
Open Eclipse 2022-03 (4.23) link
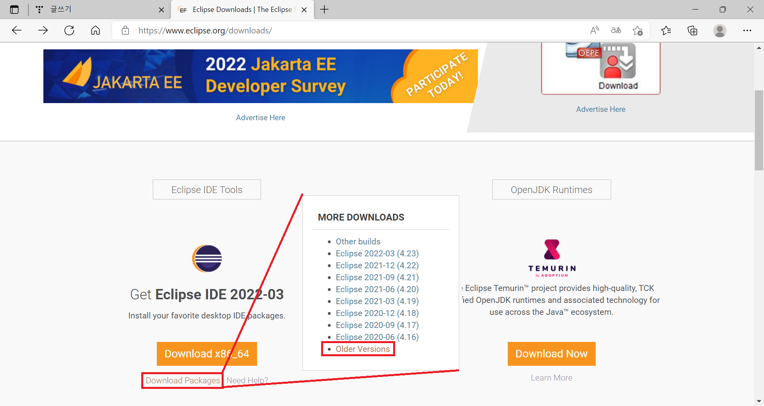pyautogui.click(x=377, y=254)
